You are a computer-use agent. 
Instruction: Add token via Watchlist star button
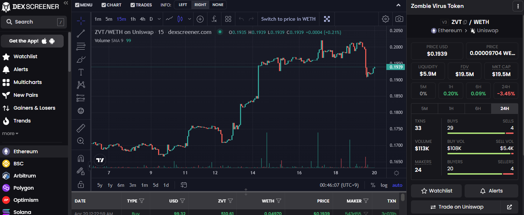(x=436, y=191)
